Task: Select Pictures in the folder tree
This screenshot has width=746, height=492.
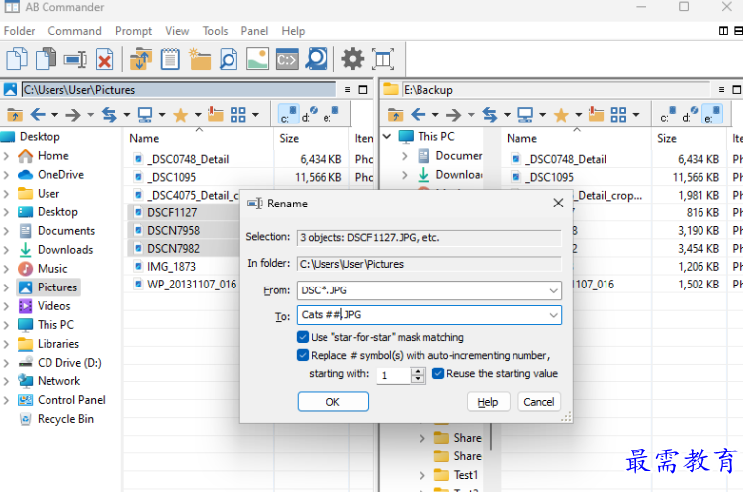Action: tap(57, 287)
